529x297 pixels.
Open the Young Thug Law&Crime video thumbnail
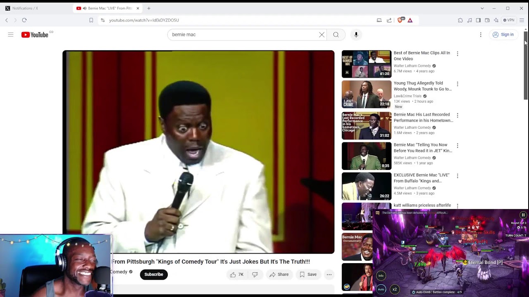[367, 94]
